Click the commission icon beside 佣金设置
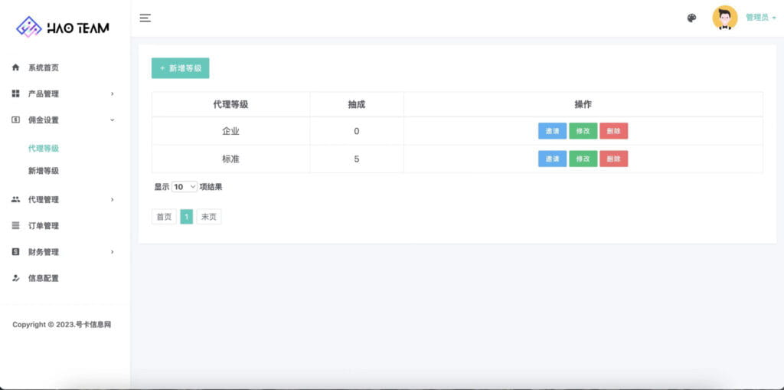 tap(16, 120)
